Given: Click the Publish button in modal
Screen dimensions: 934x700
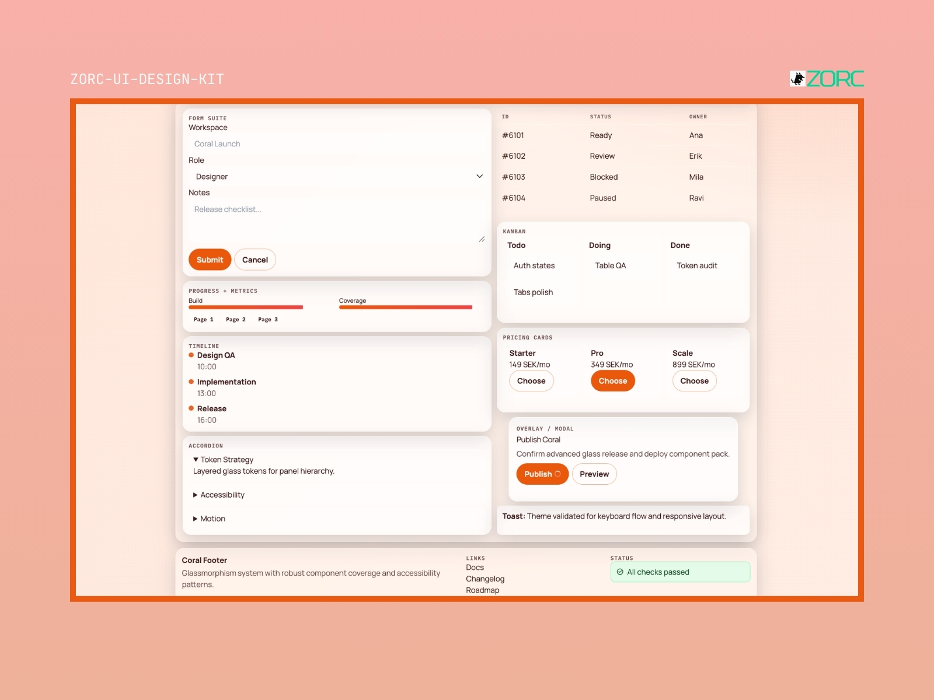Looking at the screenshot, I should 542,474.
